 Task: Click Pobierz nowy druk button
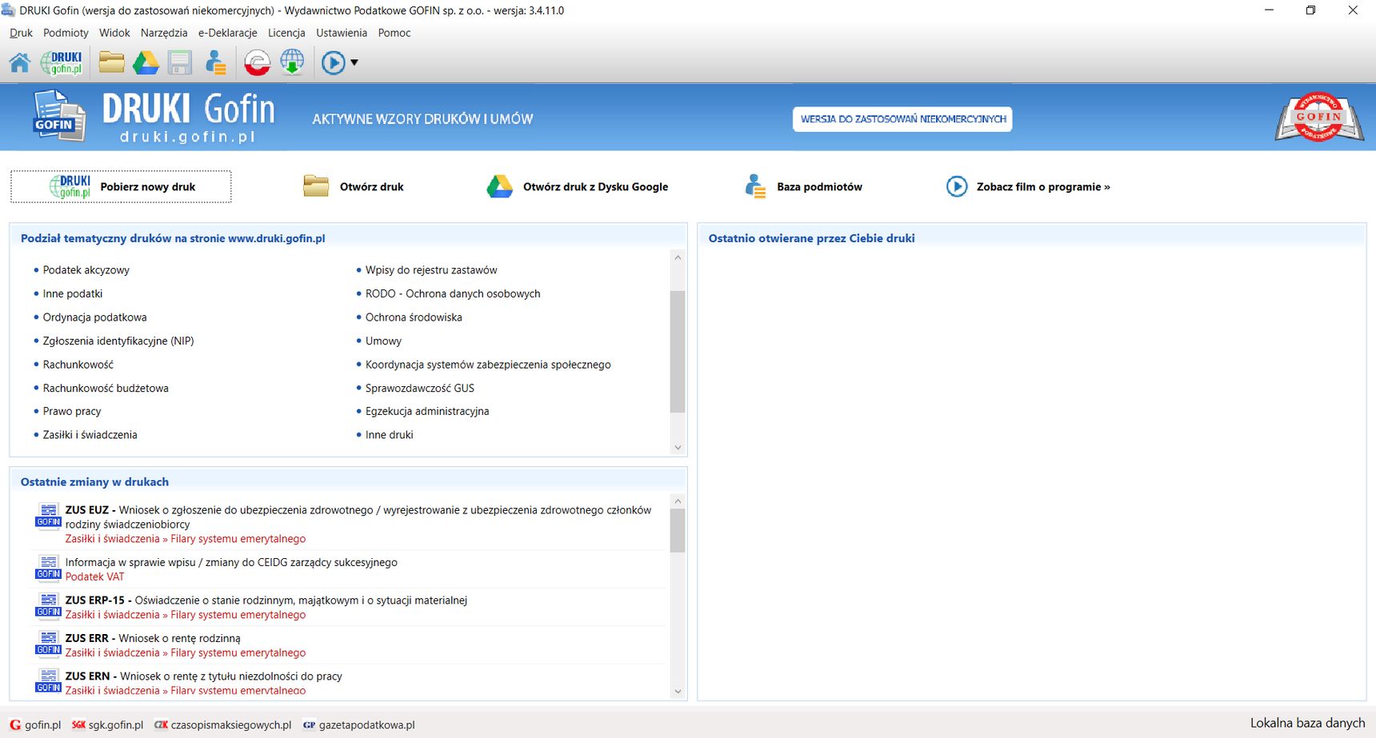(x=121, y=186)
